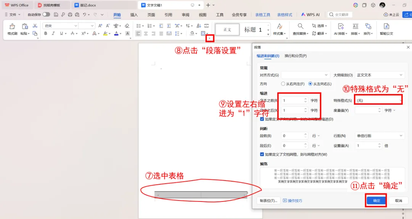Open the line spacing (行距) dropdown

point(380,136)
